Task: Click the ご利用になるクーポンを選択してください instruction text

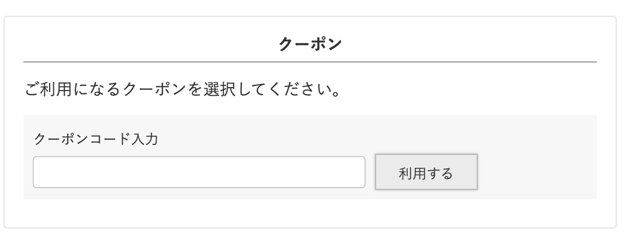Action: [x=183, y=91]
